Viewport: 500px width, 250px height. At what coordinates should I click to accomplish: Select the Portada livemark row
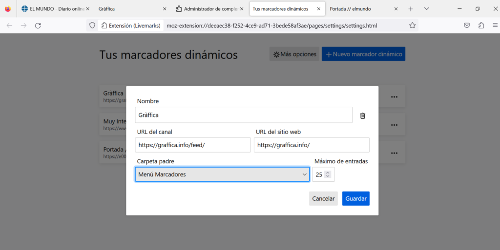point(252,153)
